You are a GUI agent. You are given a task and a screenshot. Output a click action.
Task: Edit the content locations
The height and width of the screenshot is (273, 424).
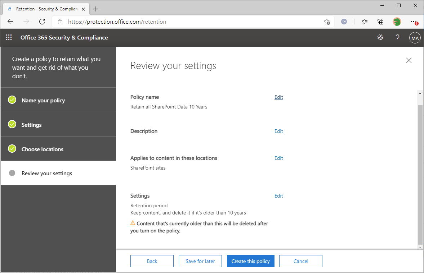tap(278, 158)
